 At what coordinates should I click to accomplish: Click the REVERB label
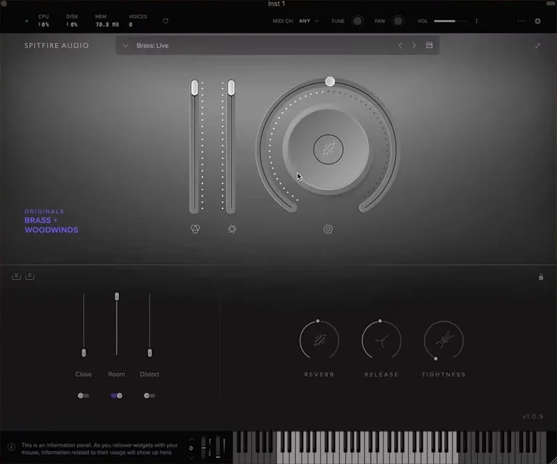click(x=320, y=374)
